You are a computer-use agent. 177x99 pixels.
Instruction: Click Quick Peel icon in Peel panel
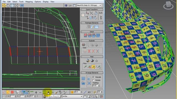tap(88, 61)
